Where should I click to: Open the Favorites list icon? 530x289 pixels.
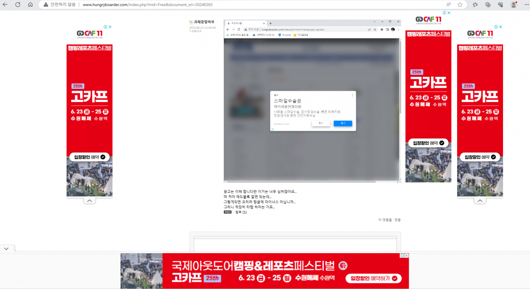click(475, 4)
